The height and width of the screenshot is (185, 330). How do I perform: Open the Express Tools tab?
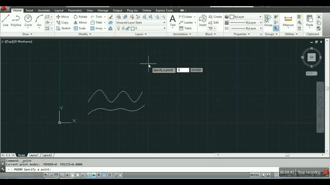click(x=164, y=10)
